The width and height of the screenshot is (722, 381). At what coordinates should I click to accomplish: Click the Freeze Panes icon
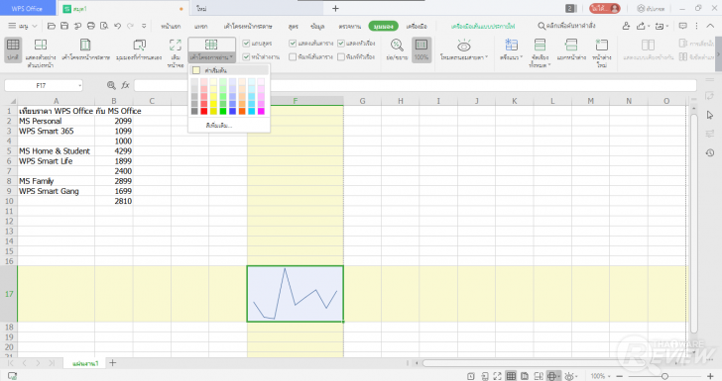tap(511, 46)
